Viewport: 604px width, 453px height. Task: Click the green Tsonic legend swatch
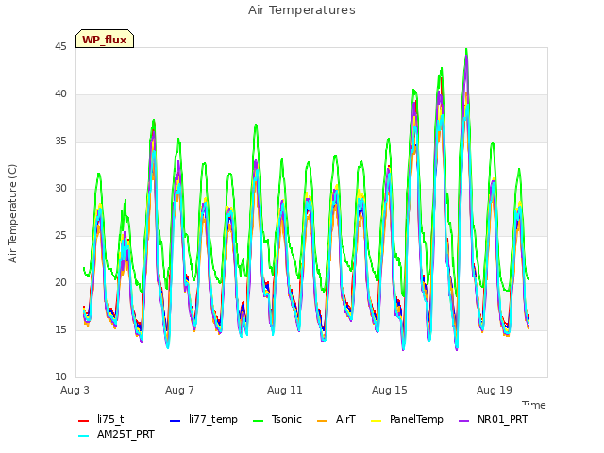(258, 421)
